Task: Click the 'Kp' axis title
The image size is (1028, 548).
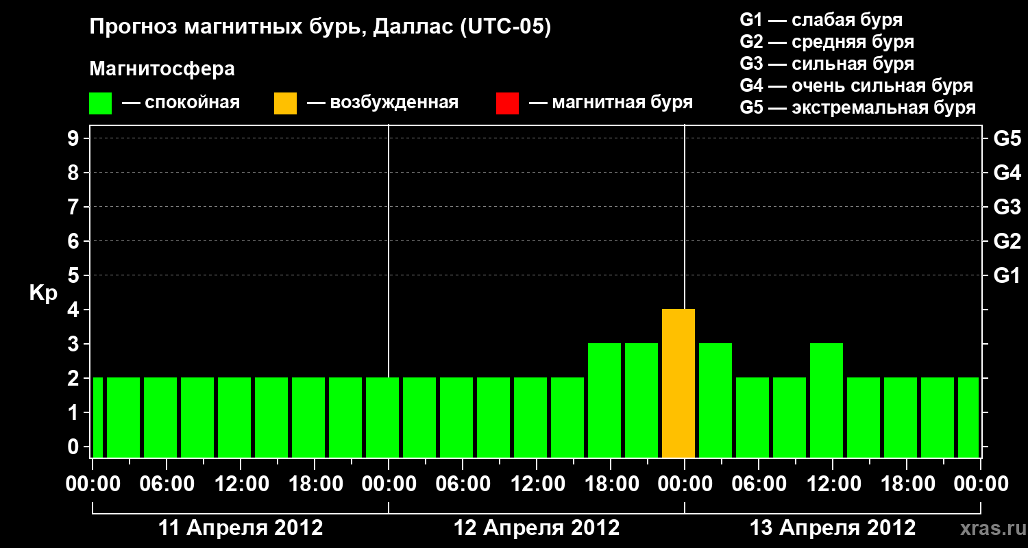Action: tap(43, 294)
